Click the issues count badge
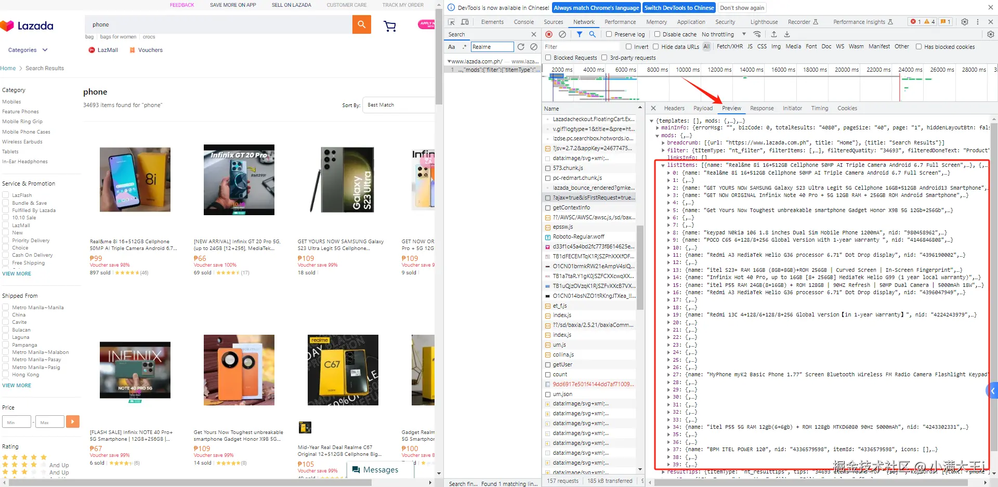Image resolution: width=998 pixels, height=487 pixels. coord(946,22)
